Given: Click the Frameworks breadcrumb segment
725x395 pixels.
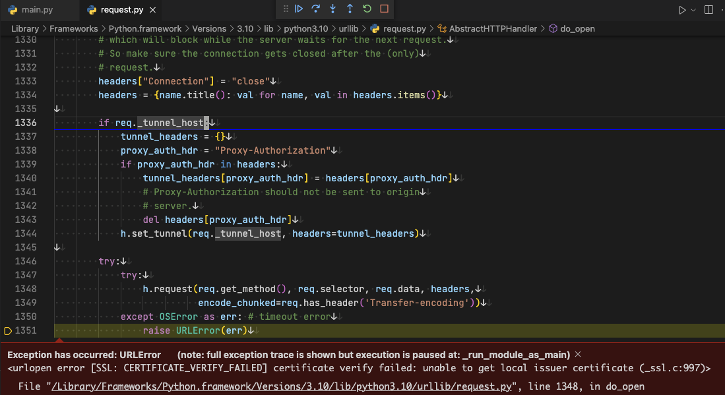Looking at the screenshot, I should click(x=73, y=28).
